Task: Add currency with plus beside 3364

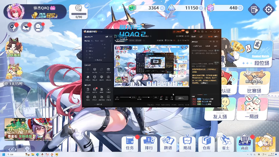Action: pos(162,8)
